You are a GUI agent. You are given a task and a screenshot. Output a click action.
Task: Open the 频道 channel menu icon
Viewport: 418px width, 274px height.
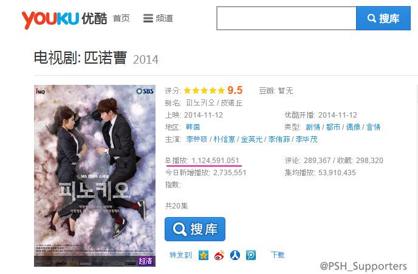tap(148, 18)
